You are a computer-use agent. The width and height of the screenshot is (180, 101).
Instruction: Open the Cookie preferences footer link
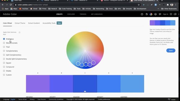(x=104, y=99)
